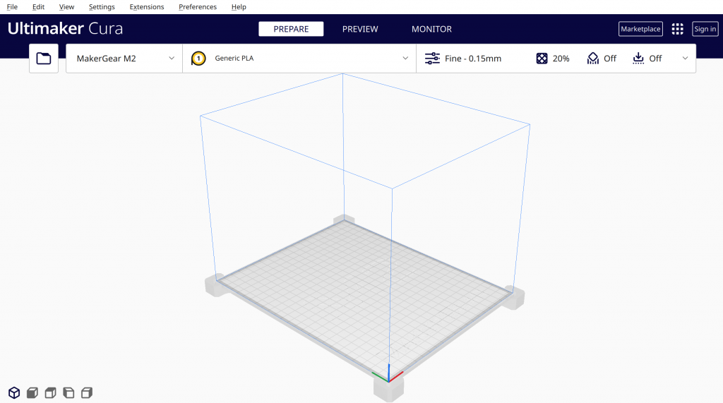The width and height of the screenshot is (723, 403).
Task: Open the Settings menu
Action: pyautogui.click(x=102, y=7)
